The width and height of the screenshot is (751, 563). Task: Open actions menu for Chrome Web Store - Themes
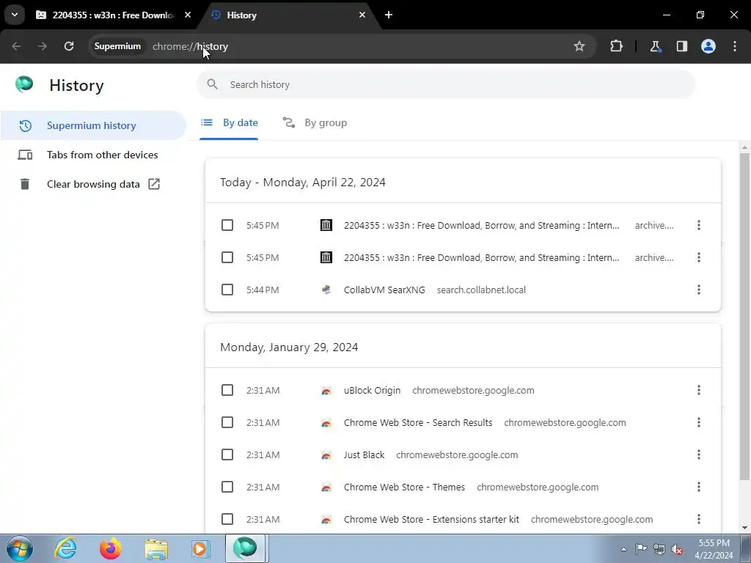point(699,487)
